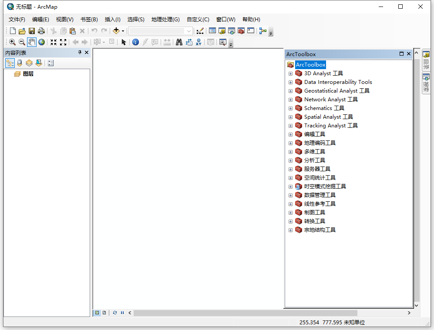Toggle List By Visibility view
This screenshot has width=434, height=330.
(x=29, y=63)
